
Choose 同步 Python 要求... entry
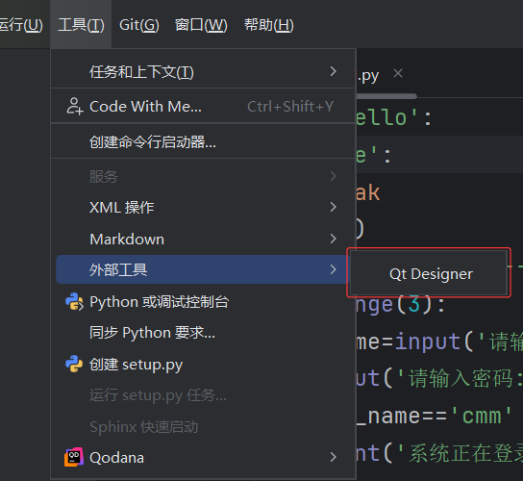(203, 333)
